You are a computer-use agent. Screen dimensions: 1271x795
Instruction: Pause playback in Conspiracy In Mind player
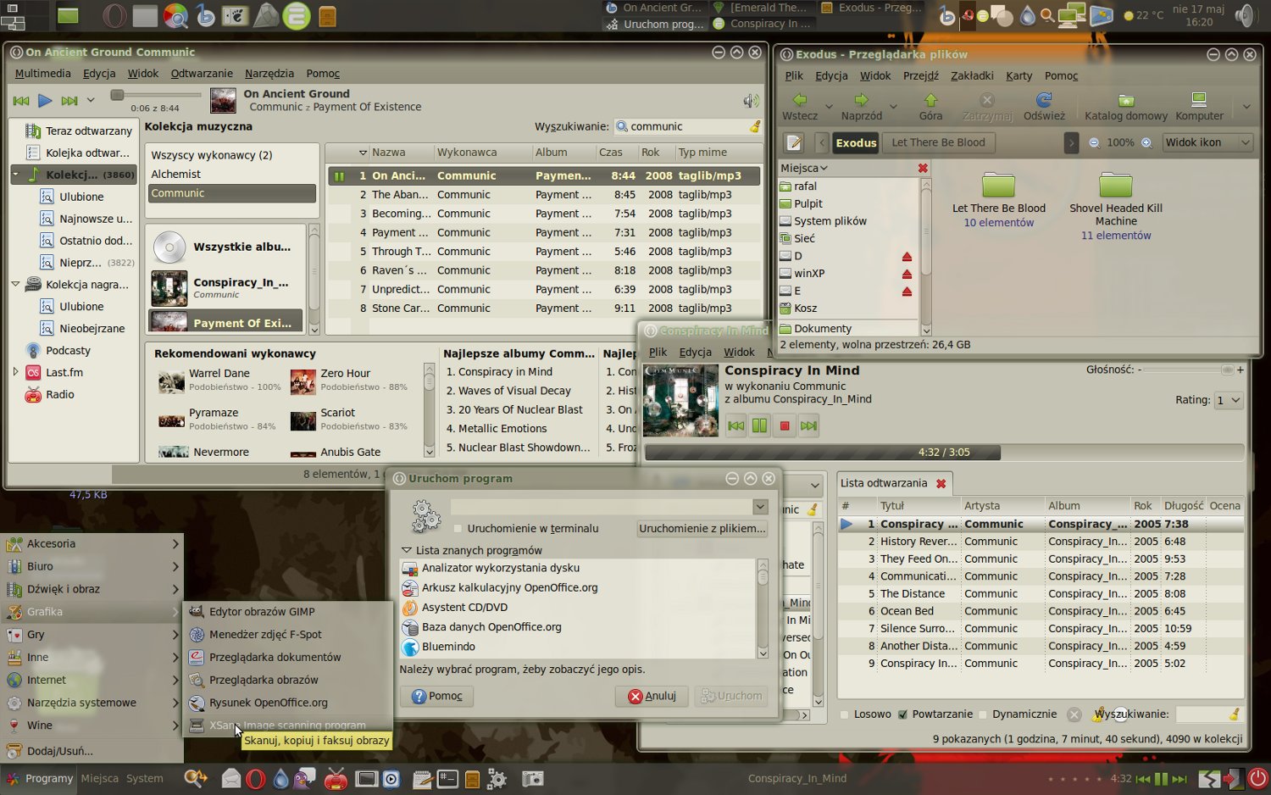pos(760,425)
